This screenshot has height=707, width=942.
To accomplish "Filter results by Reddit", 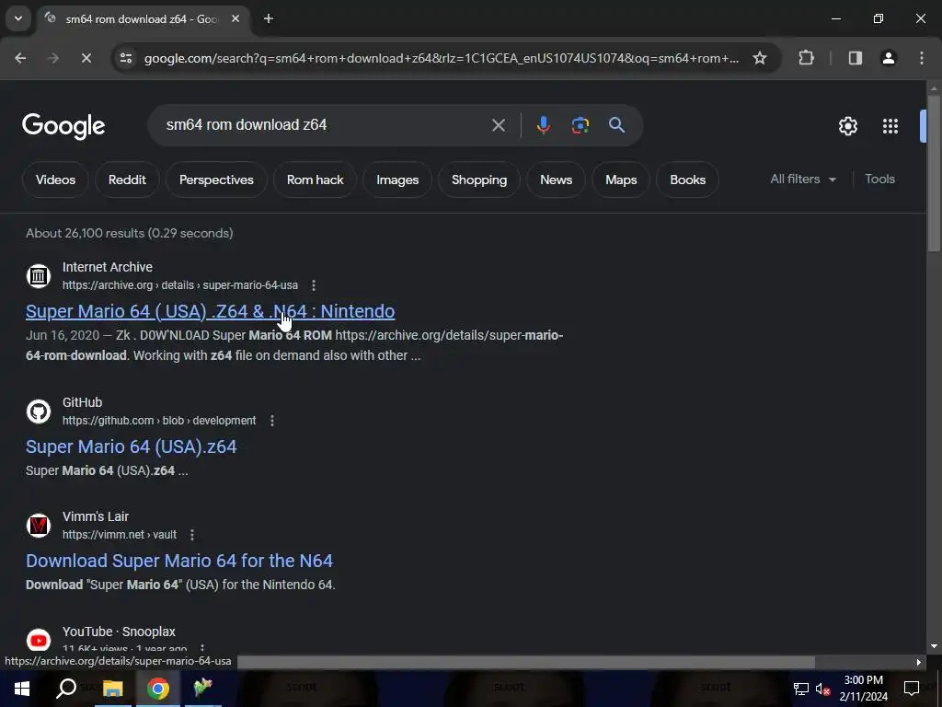I will pos(127,180).
